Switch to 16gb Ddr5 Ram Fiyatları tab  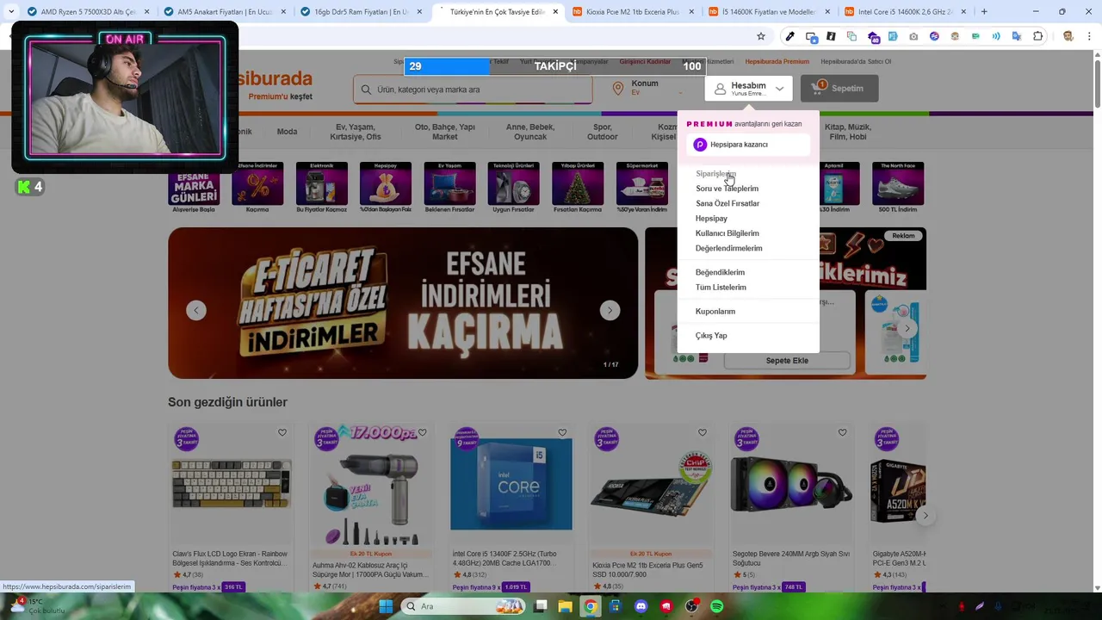[361, 12]
